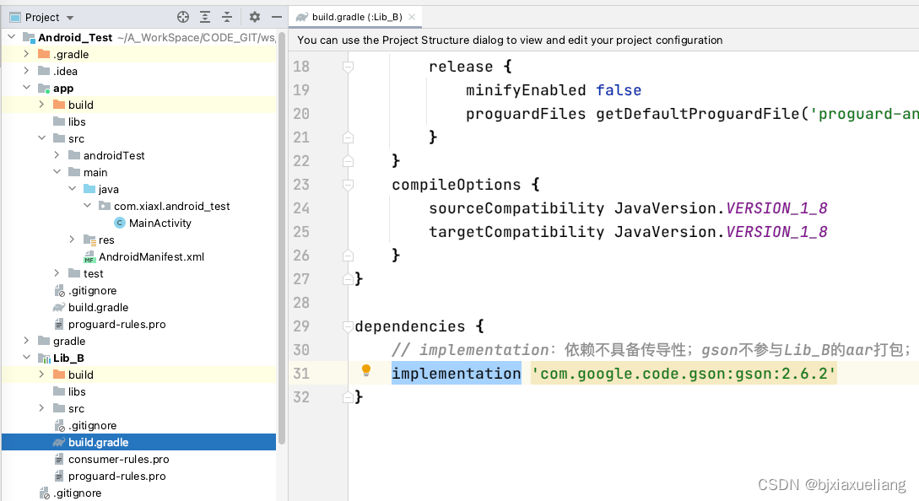Select .gitignore under the app module
The image size is (919, 501).
[x=92, y=290]
